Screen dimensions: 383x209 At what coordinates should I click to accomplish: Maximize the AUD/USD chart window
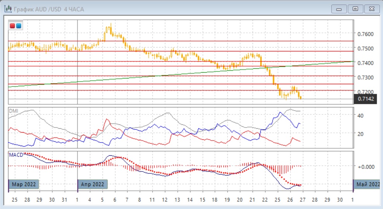click(356, 8)
